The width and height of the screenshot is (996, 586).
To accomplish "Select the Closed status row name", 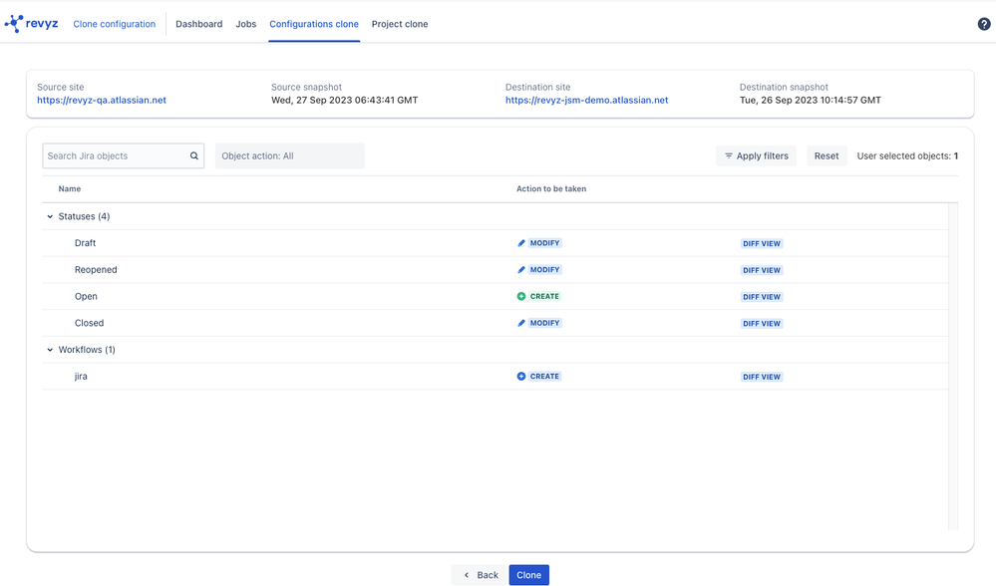I will click(89, 323).
